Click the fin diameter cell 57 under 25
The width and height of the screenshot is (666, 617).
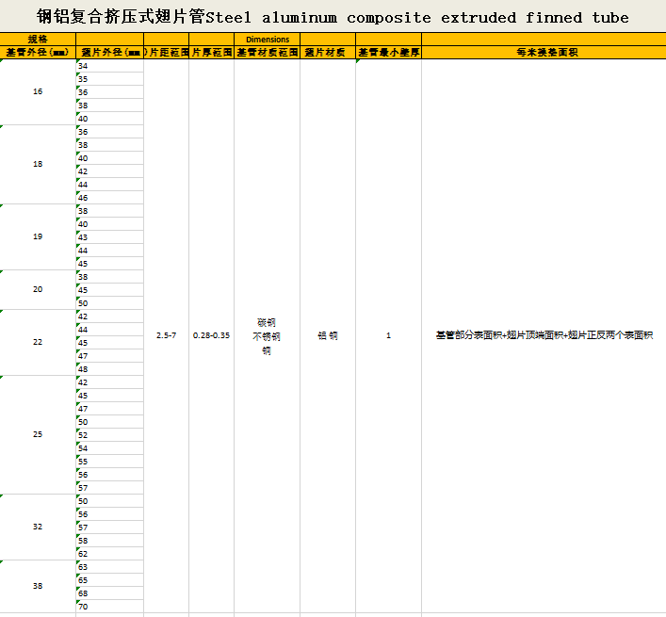(109, 488)
